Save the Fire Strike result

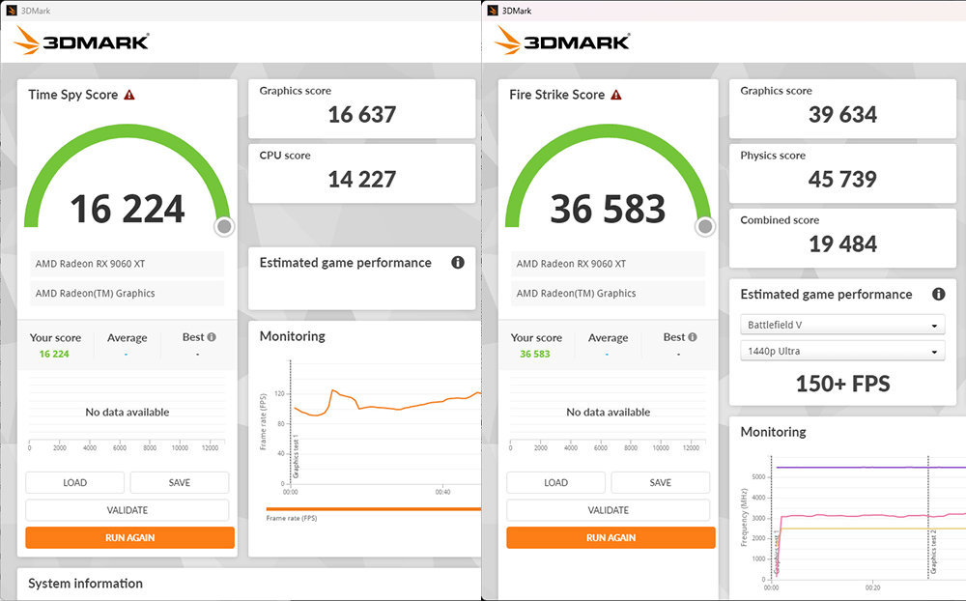[x=661, y=482]
